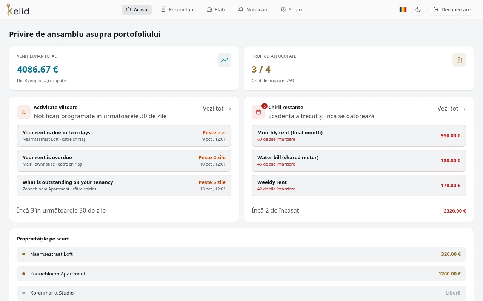Screen dimensions: 483x301
Task: Click the bell icon beside Activitate viitoare
Action: point(24,112)
